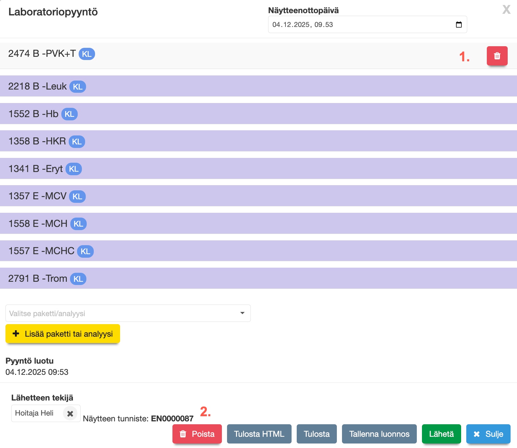Image resolution: width=517 pixels, height=448 pixels.
Task: Click the KL badge on 2791 B -Trom
Action: [x=78, y=279]
